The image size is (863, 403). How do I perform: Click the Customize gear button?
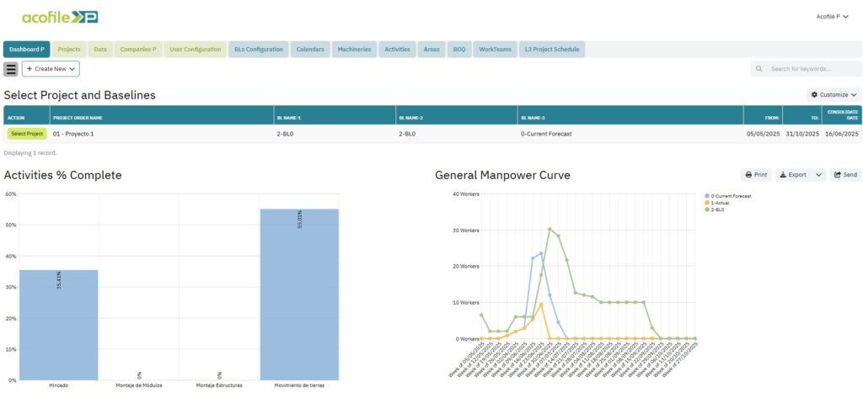(x=834, y=95)
